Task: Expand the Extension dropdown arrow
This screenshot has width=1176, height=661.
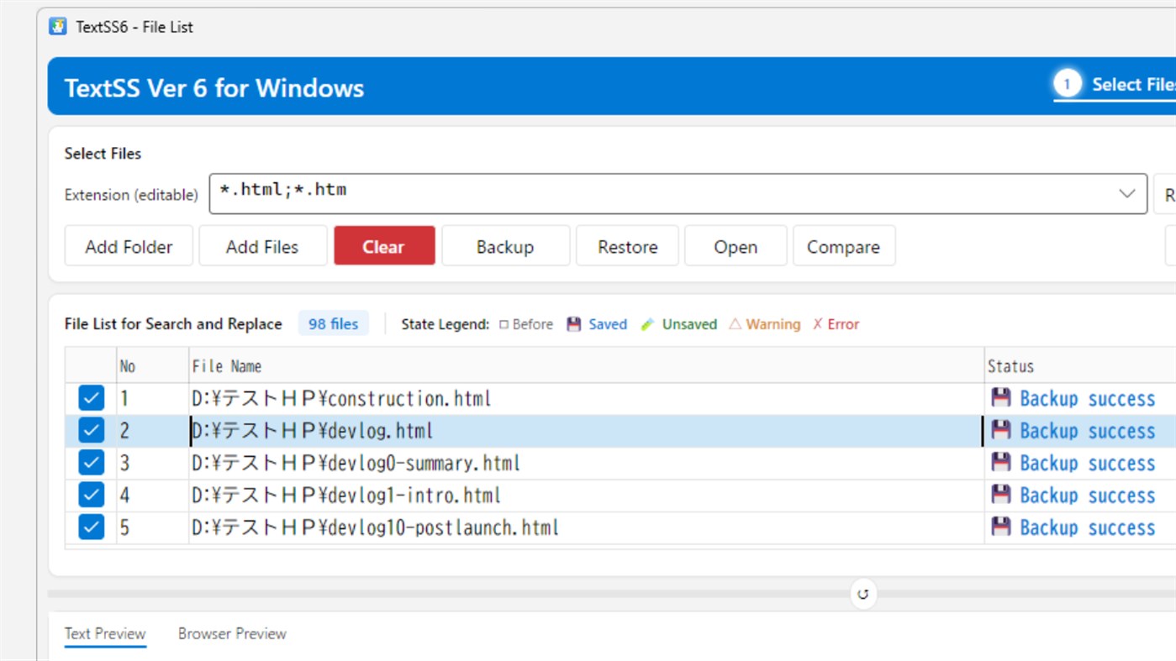Action: (x=1127, y=193)
